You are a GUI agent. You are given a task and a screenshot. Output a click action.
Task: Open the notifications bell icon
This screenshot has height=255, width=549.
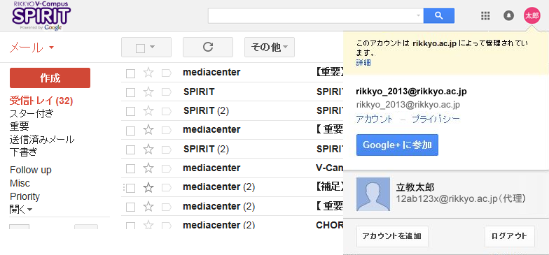[508, 15]
